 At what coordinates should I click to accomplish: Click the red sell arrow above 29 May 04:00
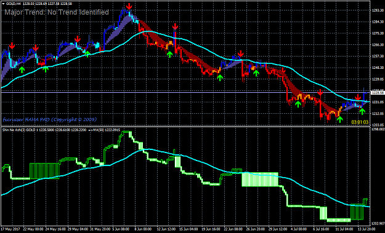click(78, 39)
